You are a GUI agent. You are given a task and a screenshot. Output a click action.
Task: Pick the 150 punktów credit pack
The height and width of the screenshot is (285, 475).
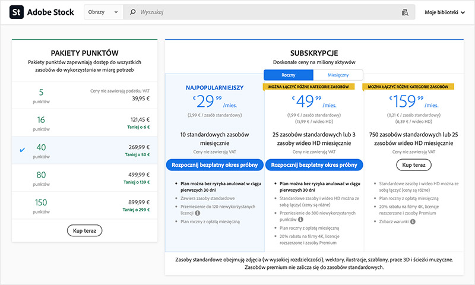84,207
